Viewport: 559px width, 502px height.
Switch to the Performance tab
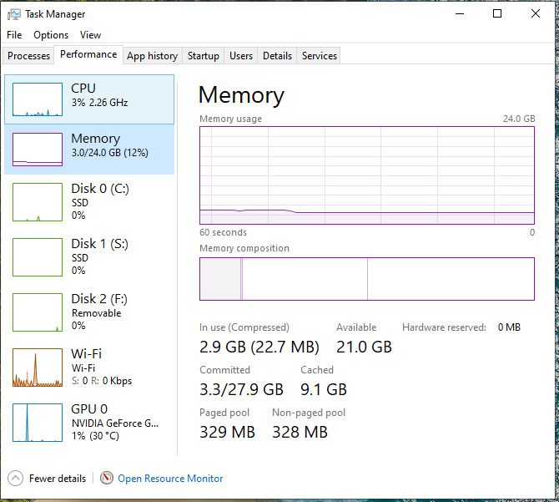point(88,54)
